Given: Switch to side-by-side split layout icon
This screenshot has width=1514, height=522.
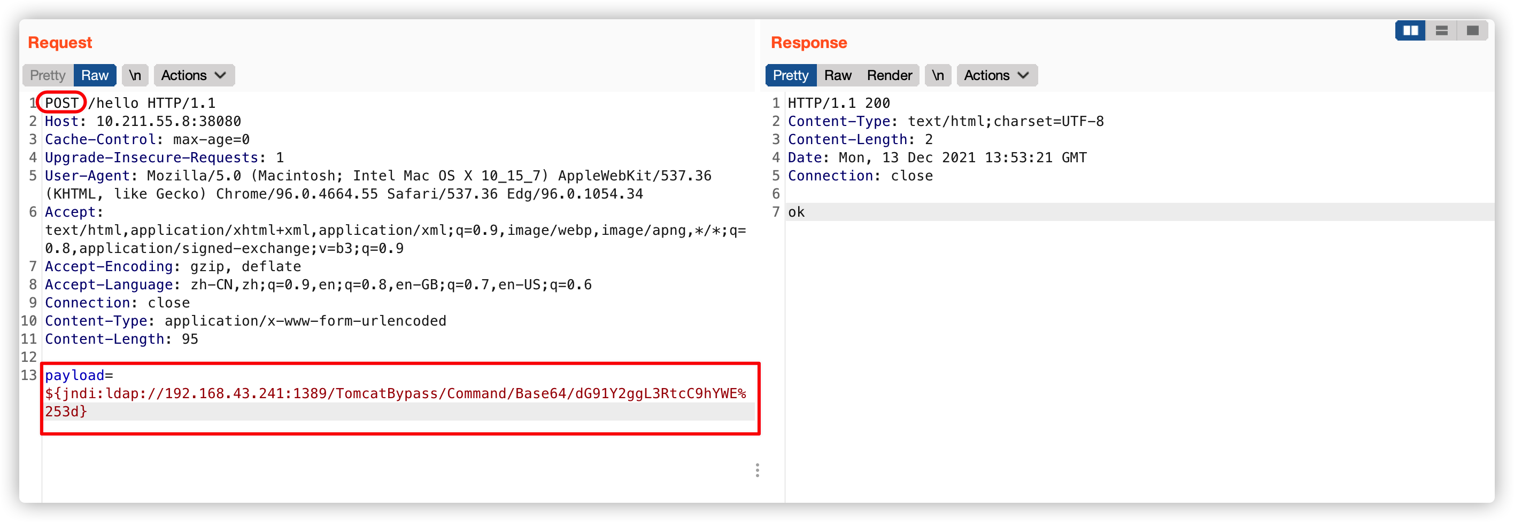Looking at the screenshot, I should (1411, 30).
